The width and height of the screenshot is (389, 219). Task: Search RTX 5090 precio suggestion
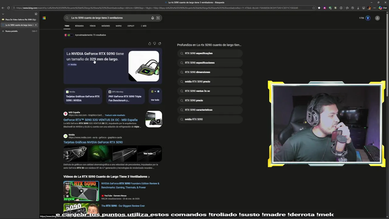point(210,100)
